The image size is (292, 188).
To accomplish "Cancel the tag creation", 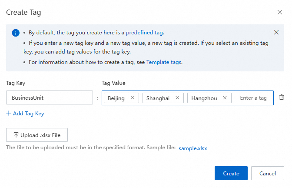I will click(x=267, y=173).
